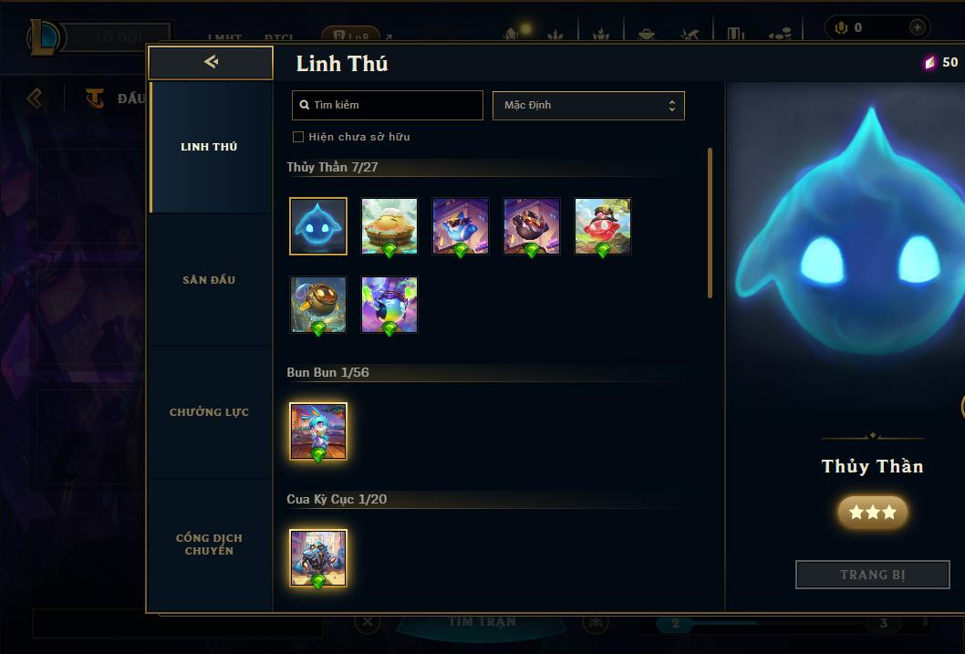
Task: Click the magnifier icon in search box
Action: (304, 105)
